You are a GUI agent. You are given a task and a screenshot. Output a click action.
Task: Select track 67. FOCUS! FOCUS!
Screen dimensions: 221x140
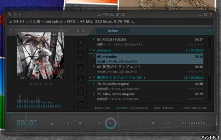[x=150, y=42]
